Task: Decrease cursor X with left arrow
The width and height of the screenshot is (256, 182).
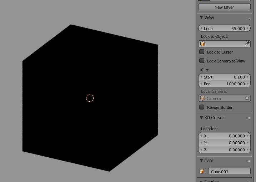Action: (x=201, y=136)
